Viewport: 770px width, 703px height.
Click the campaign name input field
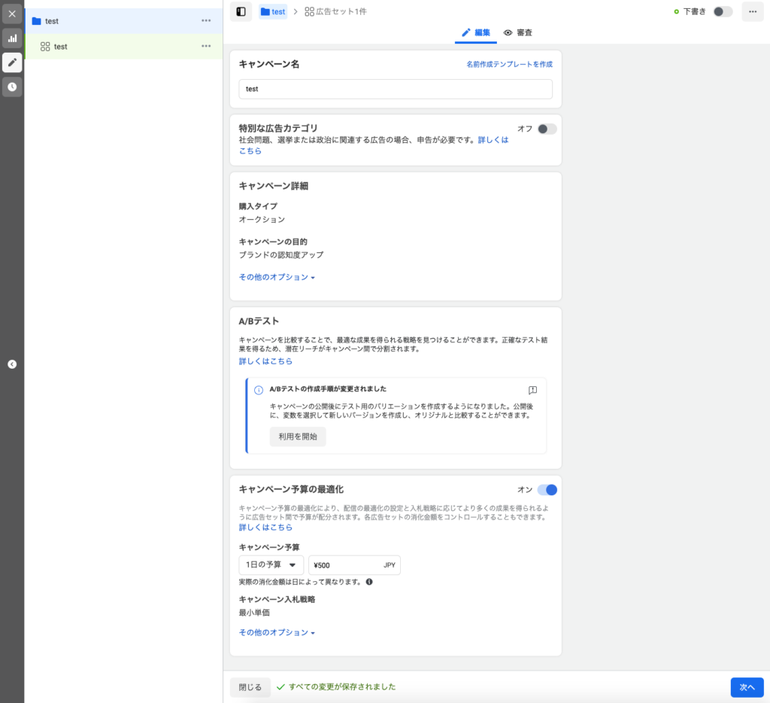[396, 89]
